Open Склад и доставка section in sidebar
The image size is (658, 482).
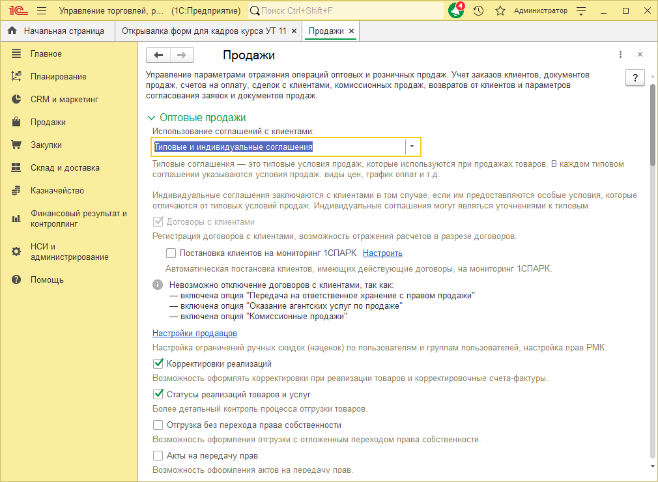(65, 168)
